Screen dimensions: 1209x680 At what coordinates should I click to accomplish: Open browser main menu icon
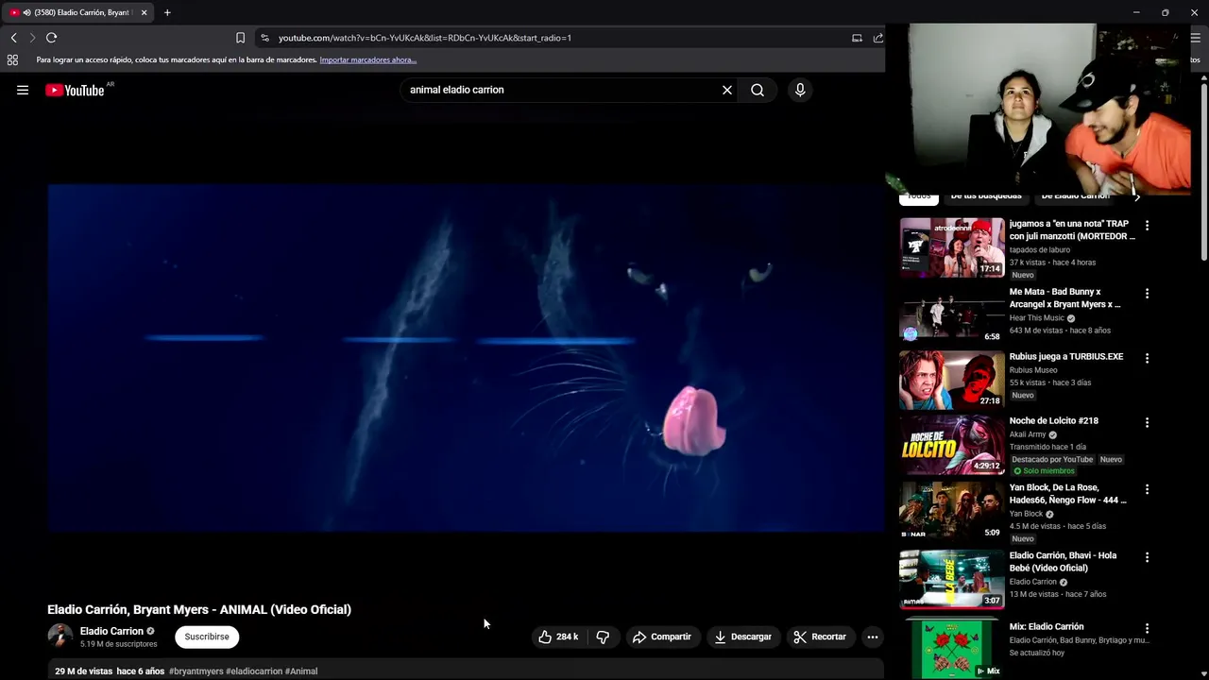click(1195, 38)
